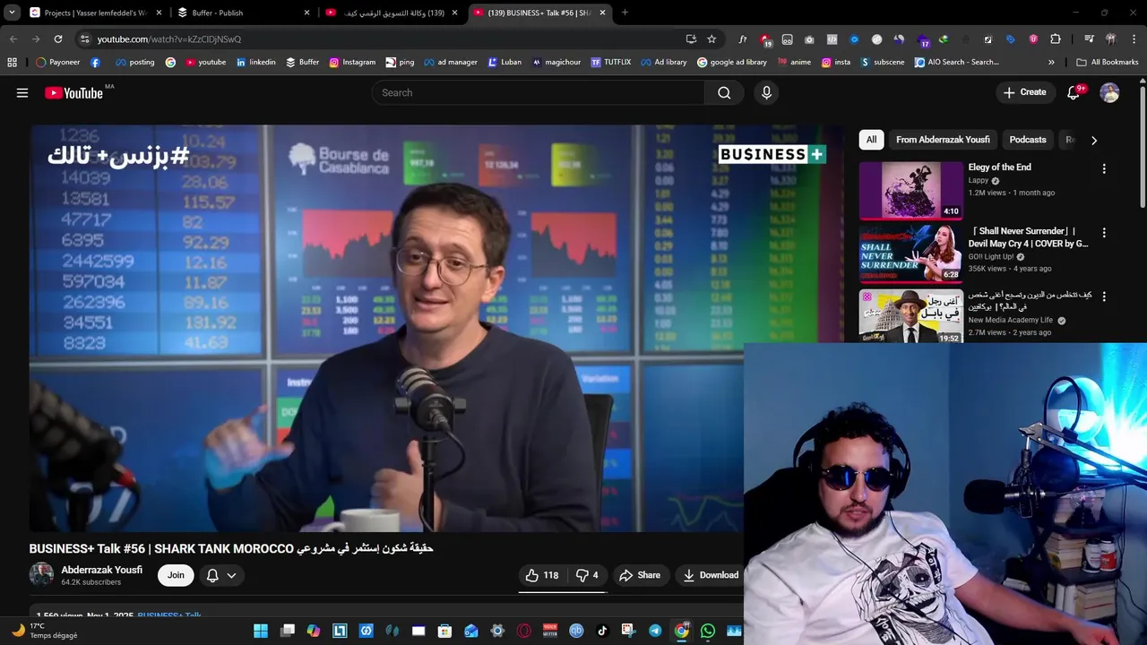Screen dimensions: 1147x645
Task: Open New Media Academy Life video thumbnail
Action: pos(910,316)
